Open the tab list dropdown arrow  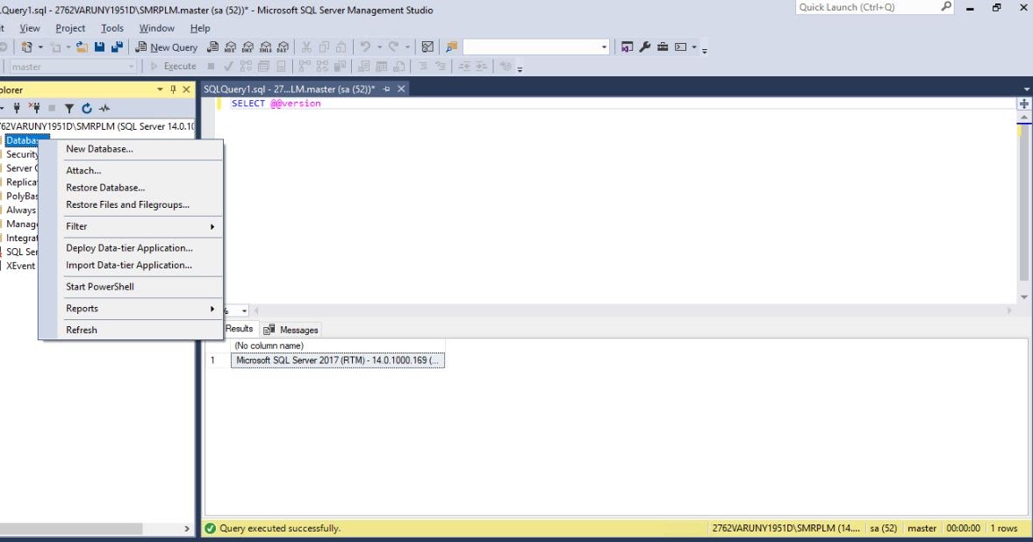pos(1026,89)
